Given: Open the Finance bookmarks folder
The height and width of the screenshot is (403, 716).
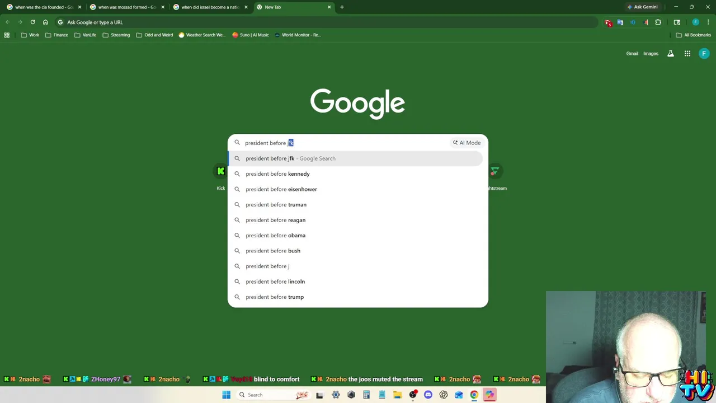Looking at the screenshot, I should [x=56, y=35].
